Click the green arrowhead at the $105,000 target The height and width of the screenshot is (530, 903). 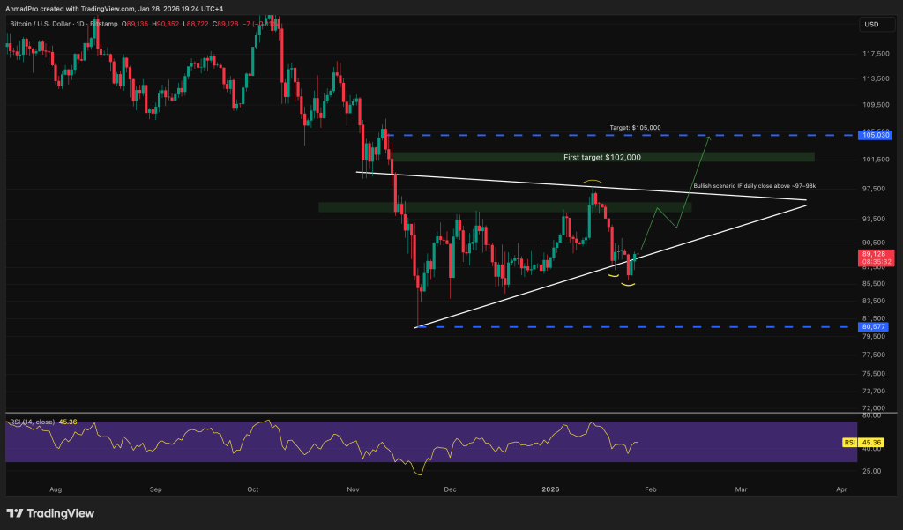click(707, 138)
